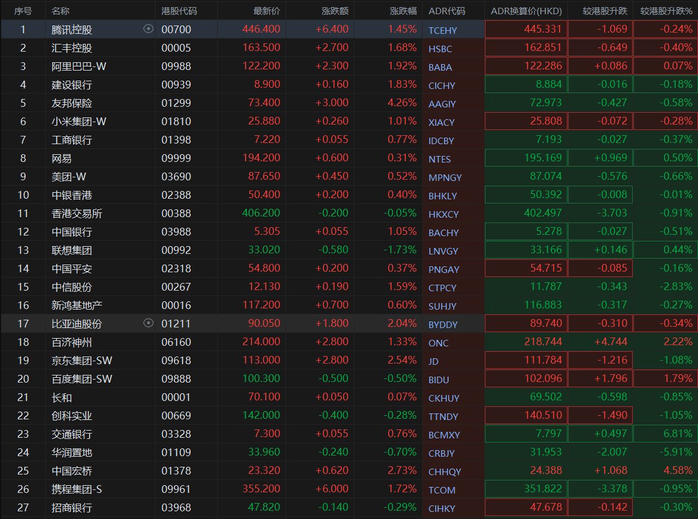Select 友邦保险 in the list
The height and width of the screenshot is (519, 698).
pyautogui.click(x=72, y=103)
